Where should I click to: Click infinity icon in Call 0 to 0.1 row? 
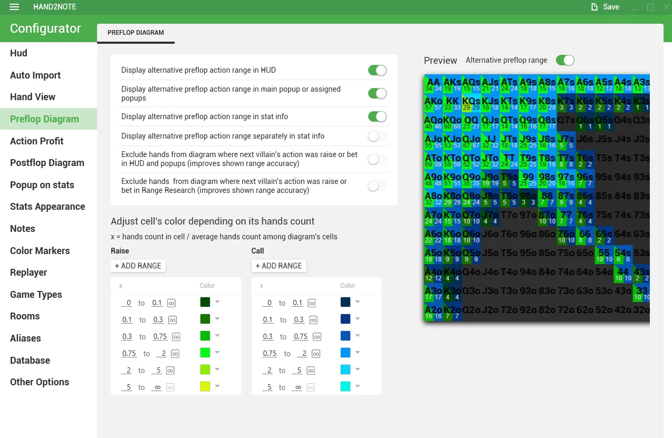click(312, 303)
